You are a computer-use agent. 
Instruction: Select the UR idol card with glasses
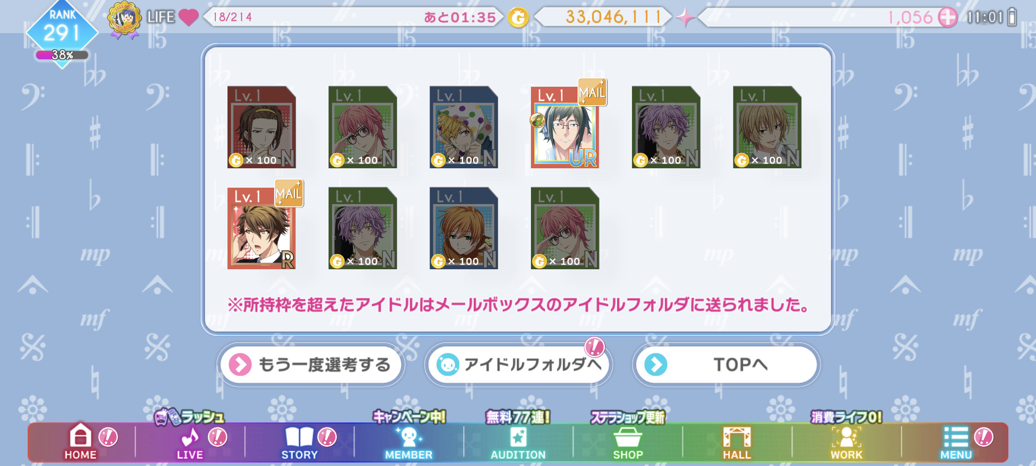[x=565, y=127]
